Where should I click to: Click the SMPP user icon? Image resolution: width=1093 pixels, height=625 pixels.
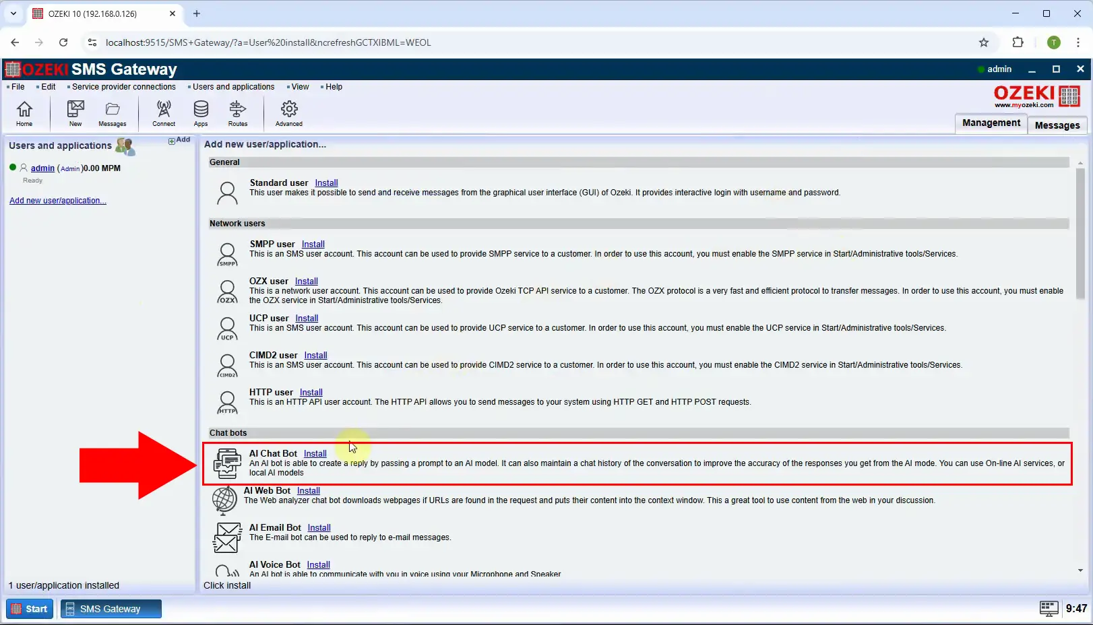[x=227, y=255]
